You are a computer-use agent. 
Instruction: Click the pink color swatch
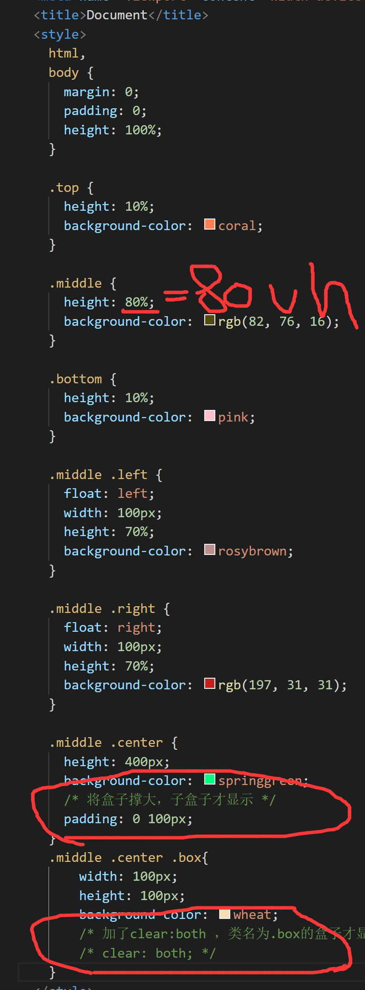click(x=210, y=416)
